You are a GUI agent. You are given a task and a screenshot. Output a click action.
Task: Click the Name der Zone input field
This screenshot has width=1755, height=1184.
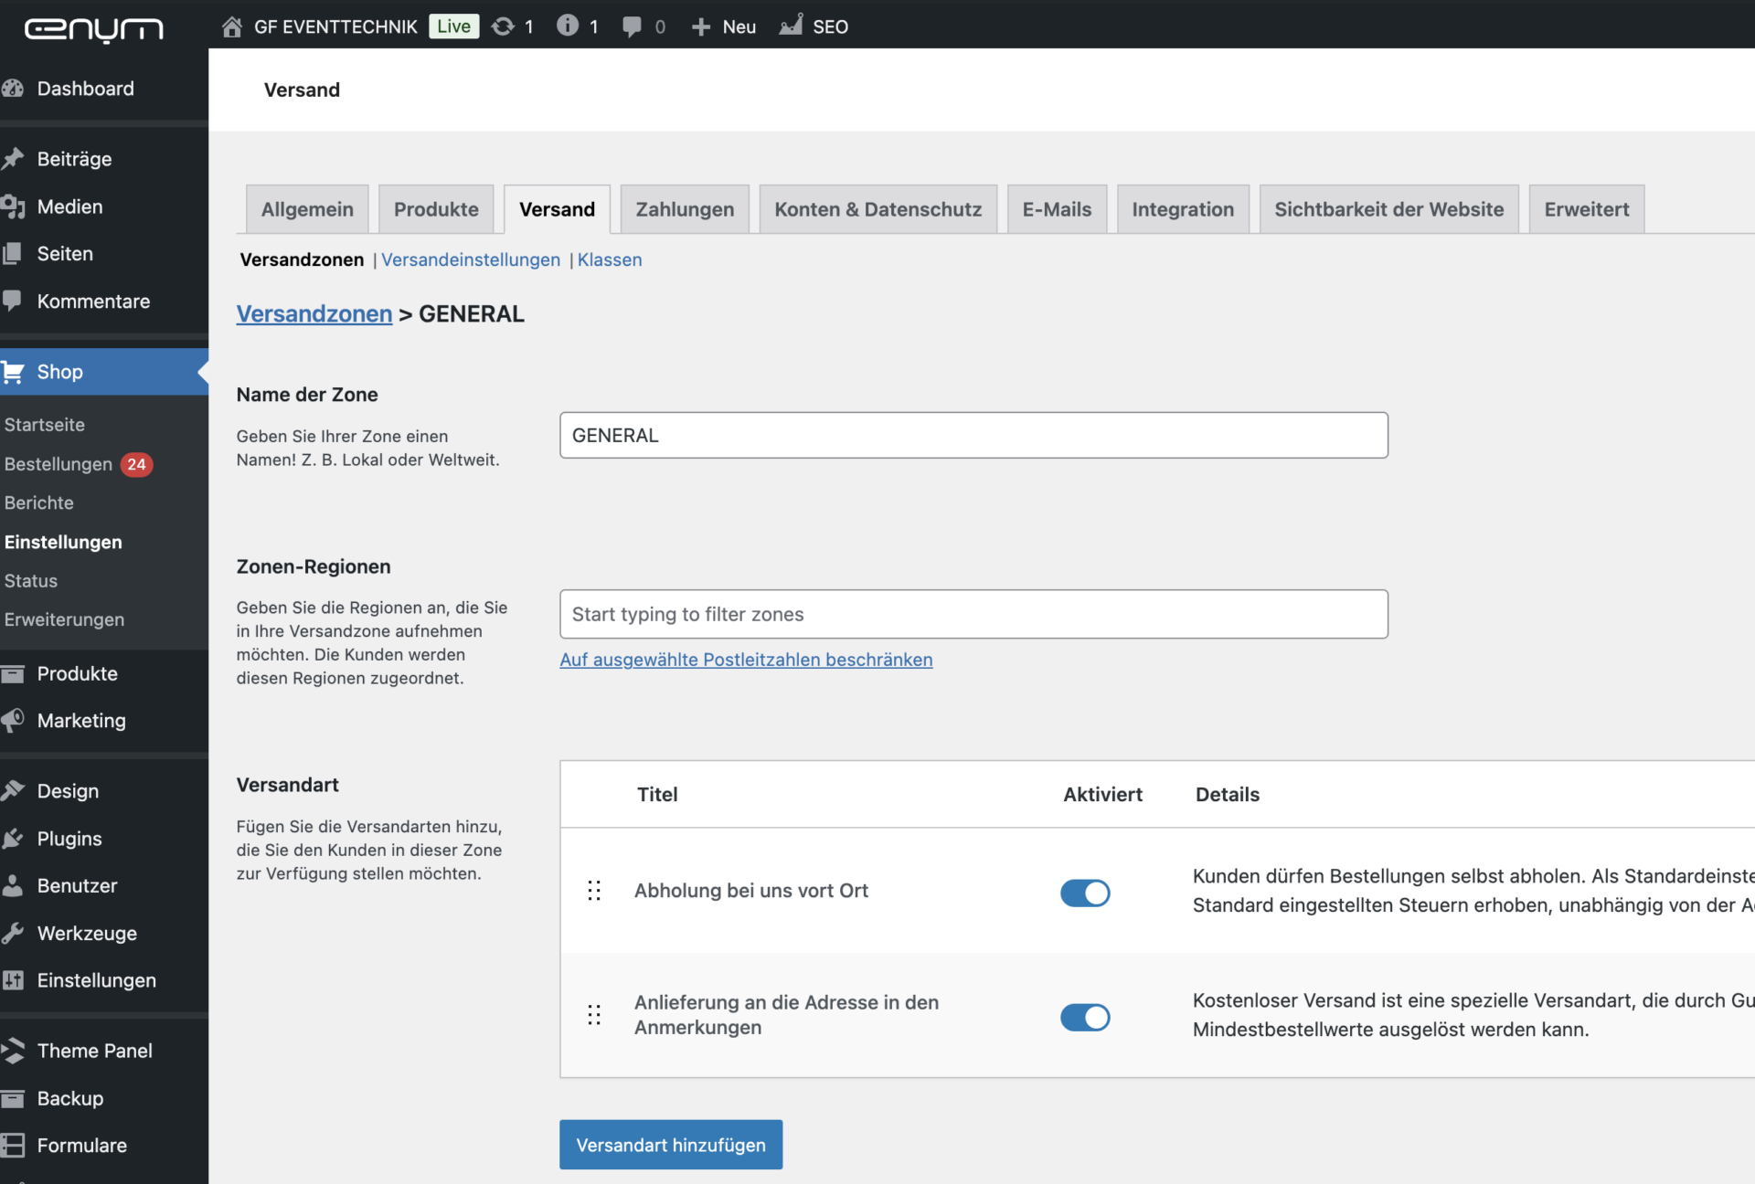973,435
